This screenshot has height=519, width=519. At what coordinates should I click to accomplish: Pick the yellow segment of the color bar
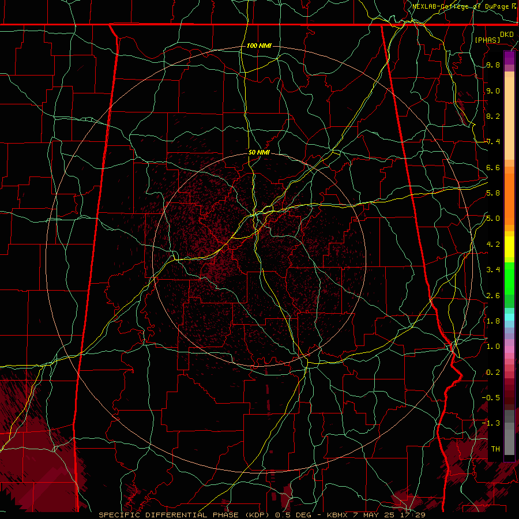click(x=509, y=247)
